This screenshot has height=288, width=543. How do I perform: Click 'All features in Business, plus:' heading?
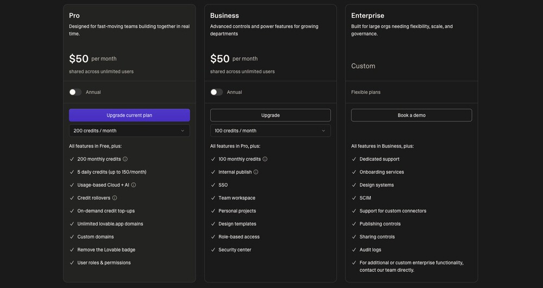click(382, 146)
